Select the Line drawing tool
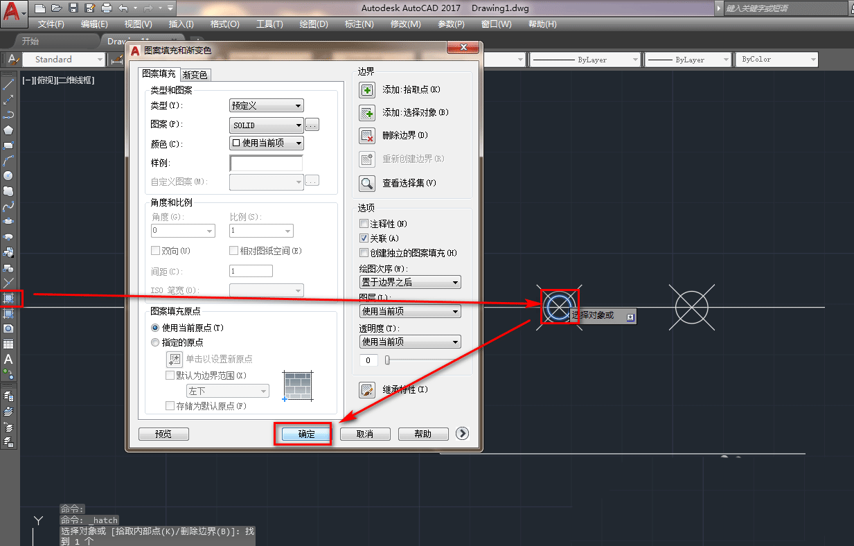Screen dimensions: 854x546 click(8, 85)
